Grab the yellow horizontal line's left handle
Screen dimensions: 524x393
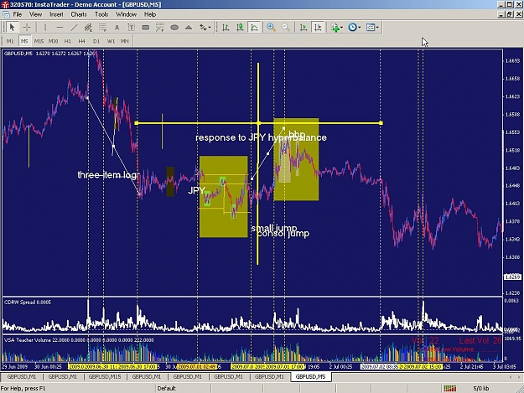137,123
